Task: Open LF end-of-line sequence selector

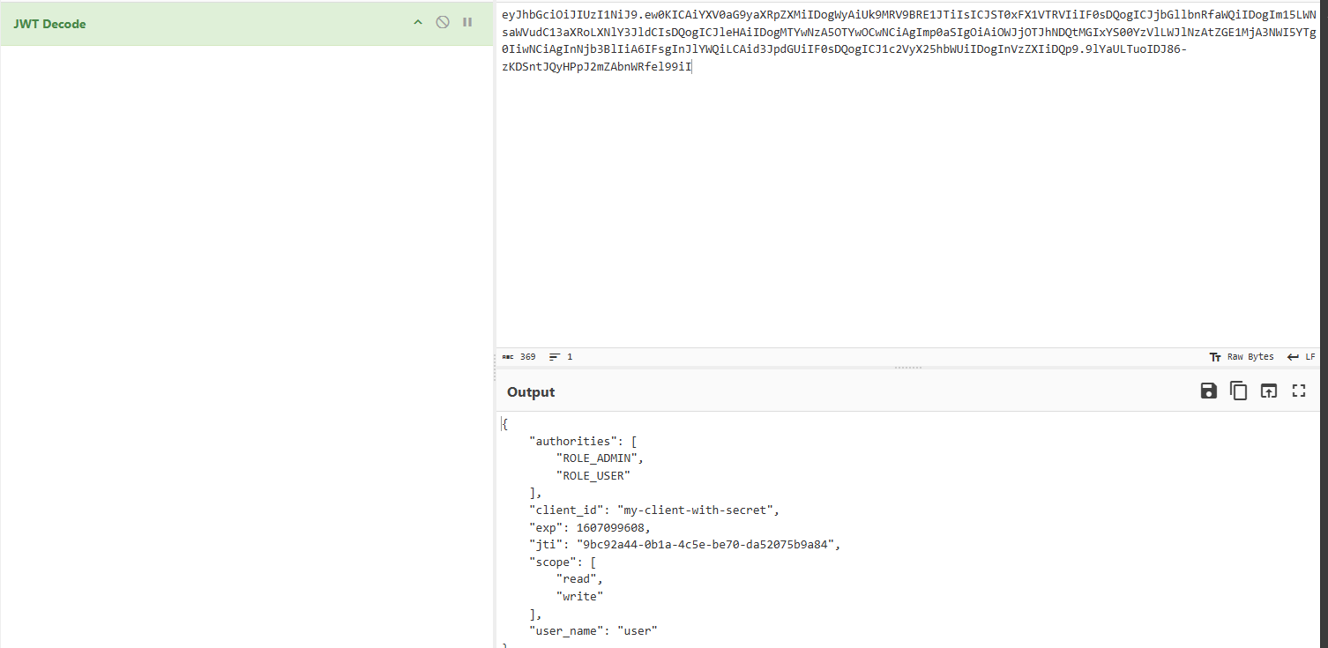Action: click(x=1301, y=357)
